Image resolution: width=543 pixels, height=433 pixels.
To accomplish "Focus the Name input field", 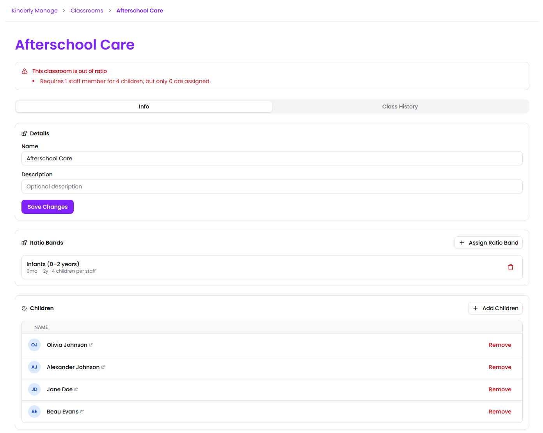I will [272, 158].
